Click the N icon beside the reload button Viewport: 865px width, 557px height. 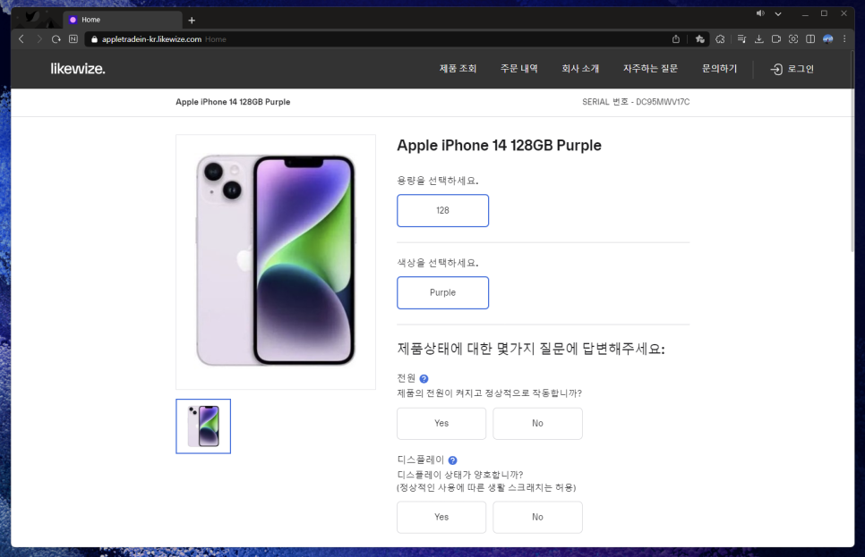[x=73, y=39]
